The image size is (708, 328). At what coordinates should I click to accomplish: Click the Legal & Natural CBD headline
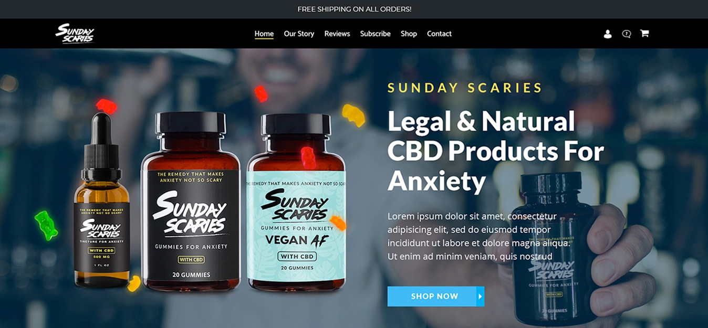click(x=496, y=151)
